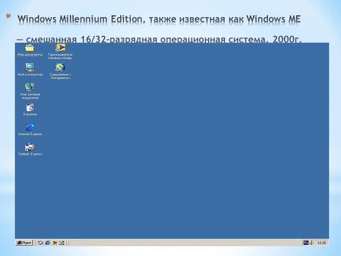Start Windows Media Player from quick launch
Screen dimensions: 341x256
click(x=55, y=242)
